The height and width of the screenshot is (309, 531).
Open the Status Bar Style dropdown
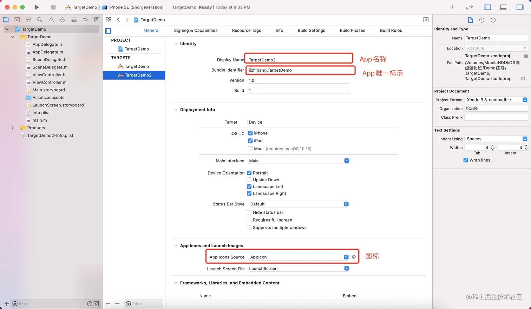(299, 204)
